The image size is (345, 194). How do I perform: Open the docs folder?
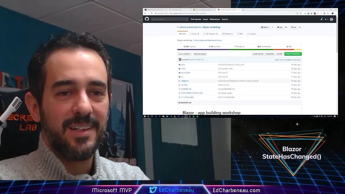click(x=183, y=65)
